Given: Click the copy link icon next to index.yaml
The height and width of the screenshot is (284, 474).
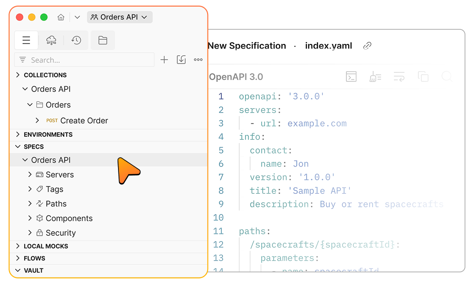Looking at the screenshot, I should pos(367,46).
